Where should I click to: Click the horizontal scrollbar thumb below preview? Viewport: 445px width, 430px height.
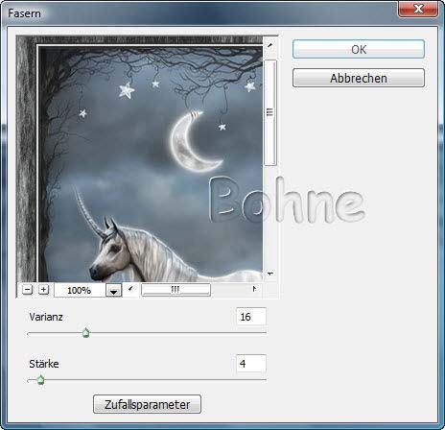(176, 290)
